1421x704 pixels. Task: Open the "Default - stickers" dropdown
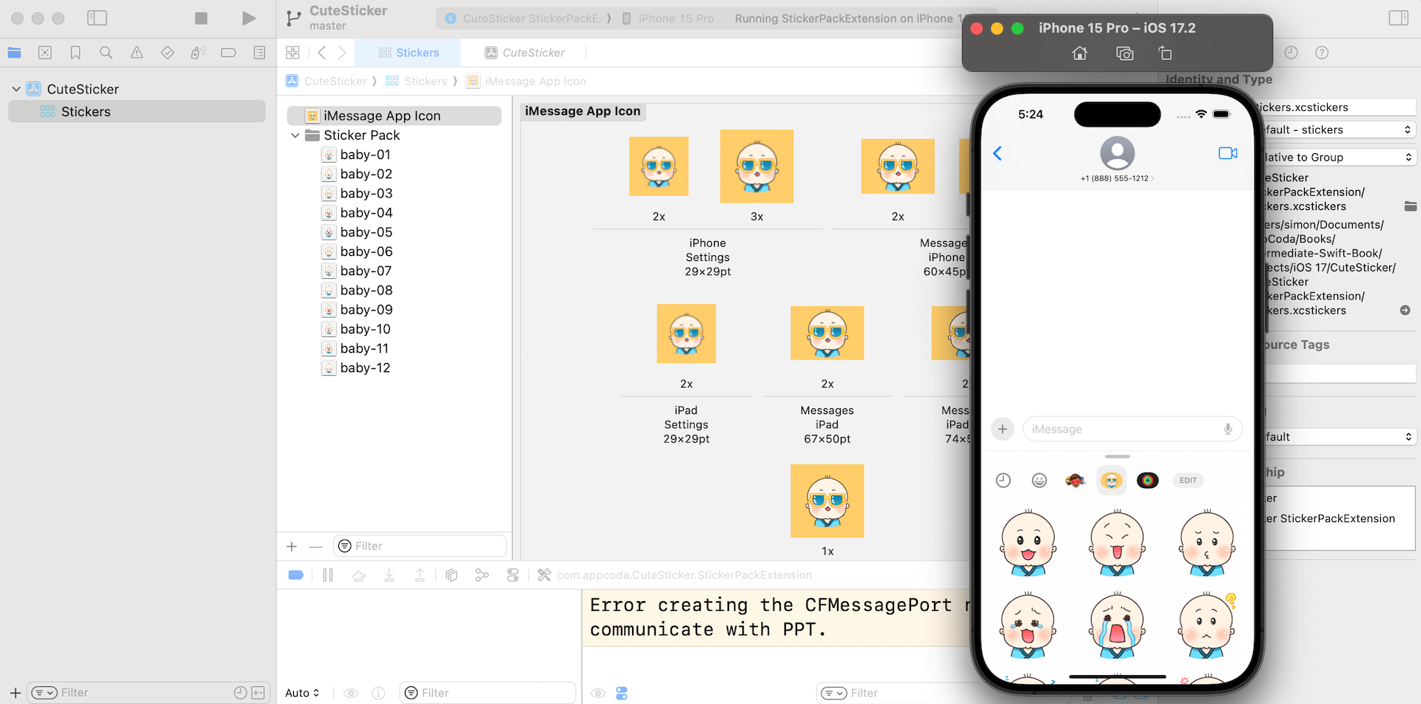(x=1338, y=129)
